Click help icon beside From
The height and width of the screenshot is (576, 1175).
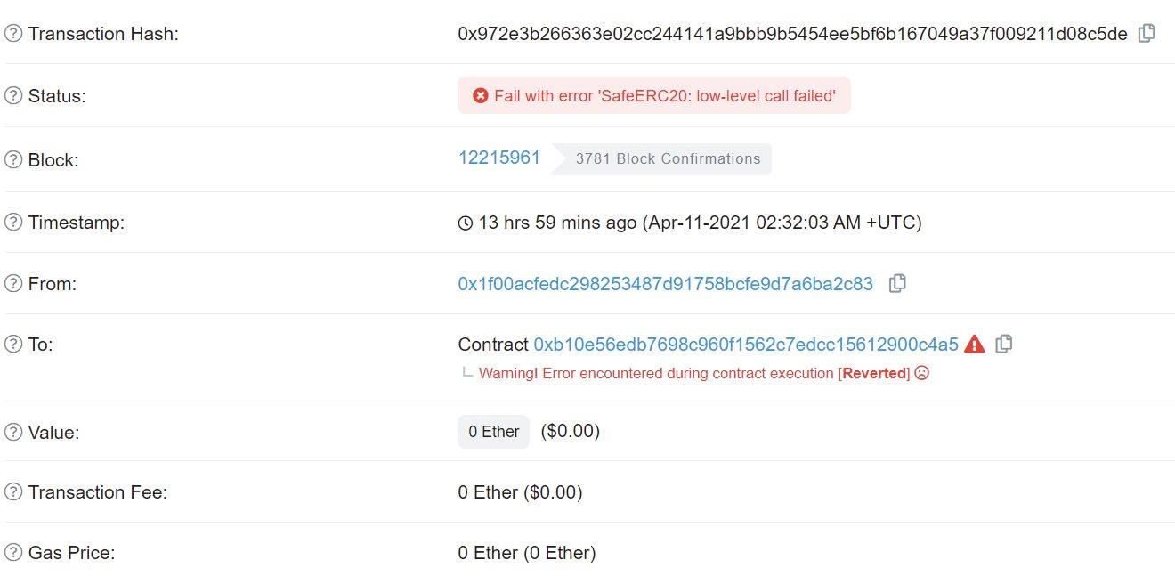[13, 284]
